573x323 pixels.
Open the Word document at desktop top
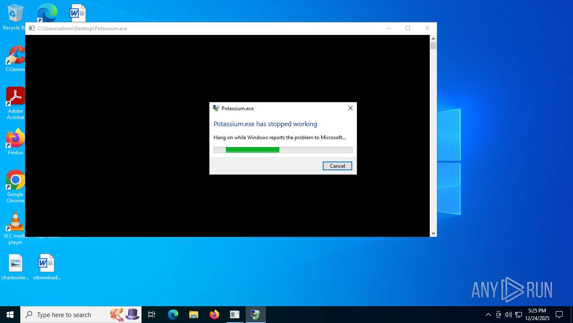78,13
